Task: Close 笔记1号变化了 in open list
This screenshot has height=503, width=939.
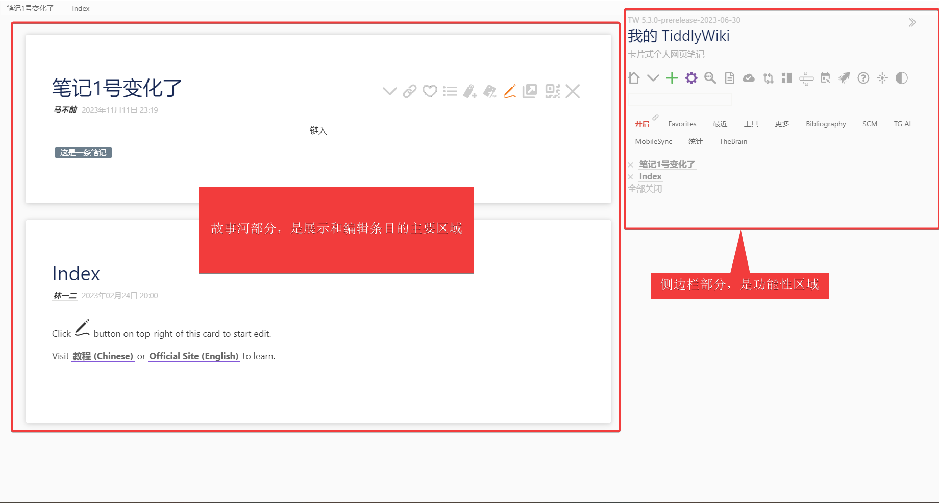Action: tap(631, 165)
